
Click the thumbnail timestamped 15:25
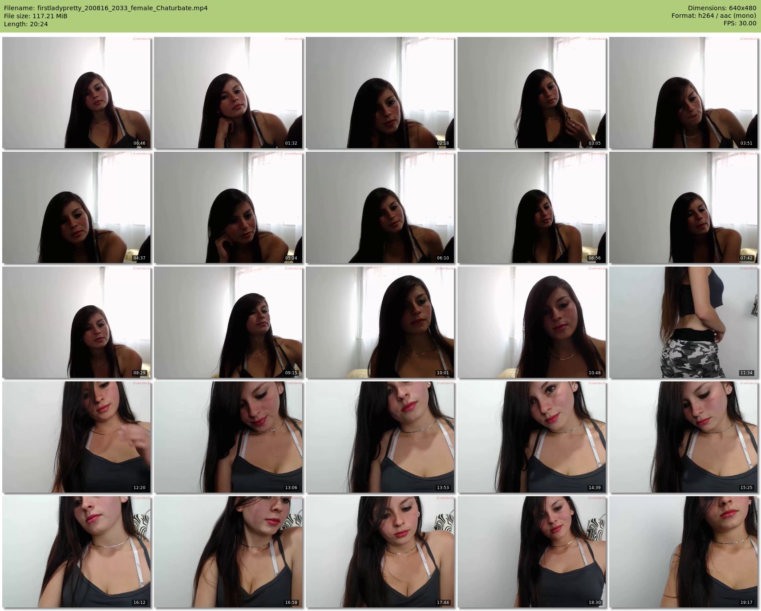683,437
